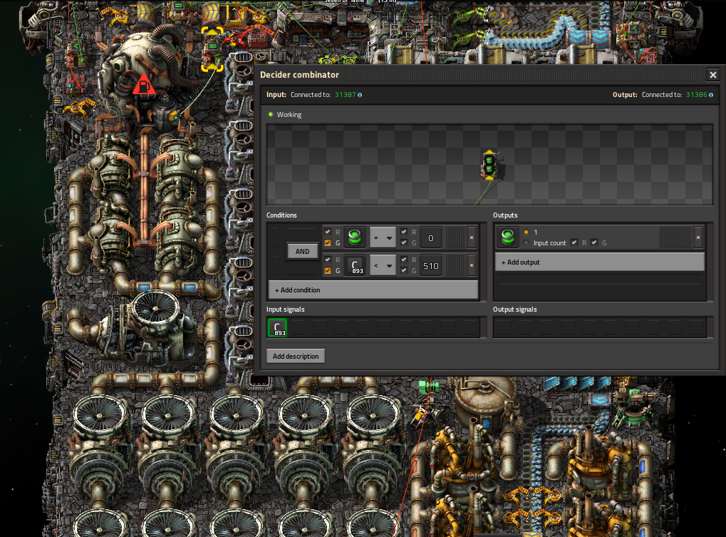Close the Decider combinator window

pos(713,75)
